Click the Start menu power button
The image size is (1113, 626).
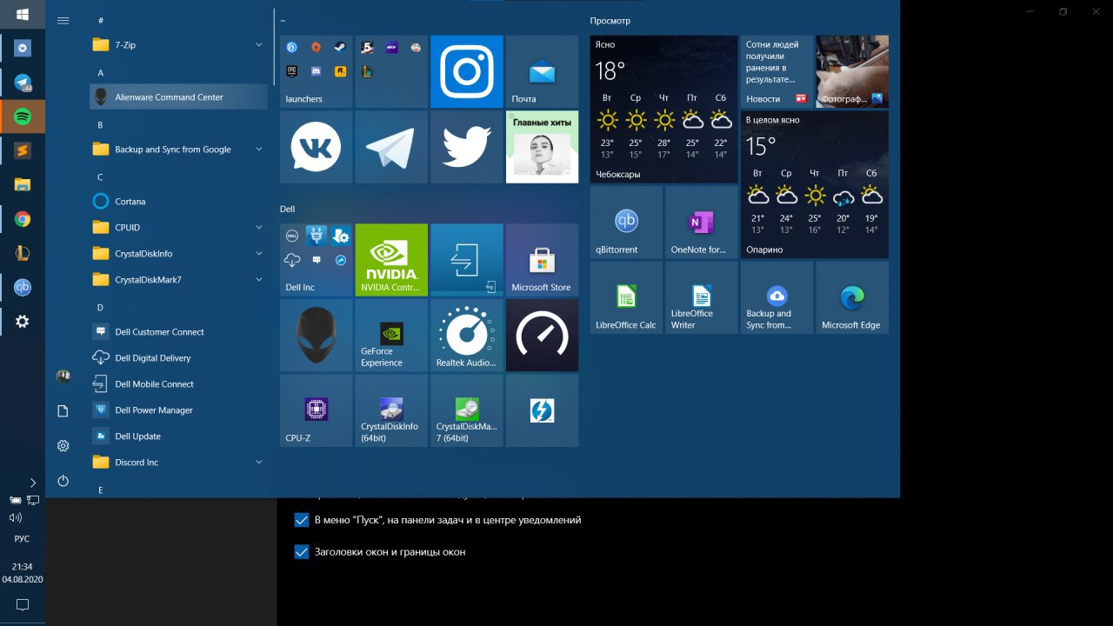coord(63,481)
